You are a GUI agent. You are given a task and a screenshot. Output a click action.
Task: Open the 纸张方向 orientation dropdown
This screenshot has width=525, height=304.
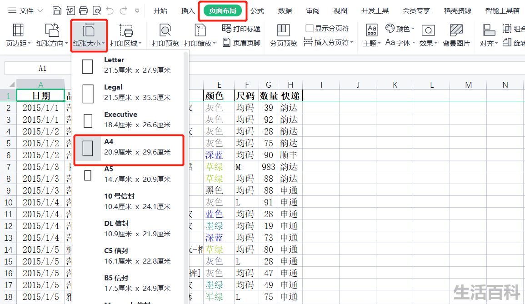(52, 35)
